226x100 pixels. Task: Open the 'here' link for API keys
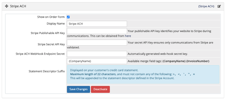(128, 36)
